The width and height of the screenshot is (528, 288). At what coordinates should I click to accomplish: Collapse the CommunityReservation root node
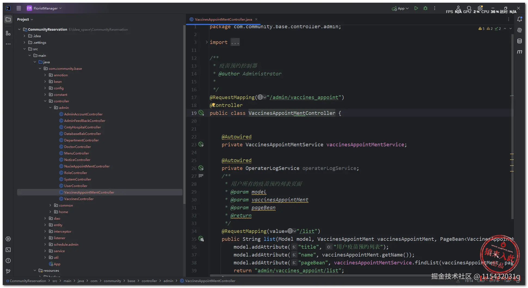click(19, 29)
